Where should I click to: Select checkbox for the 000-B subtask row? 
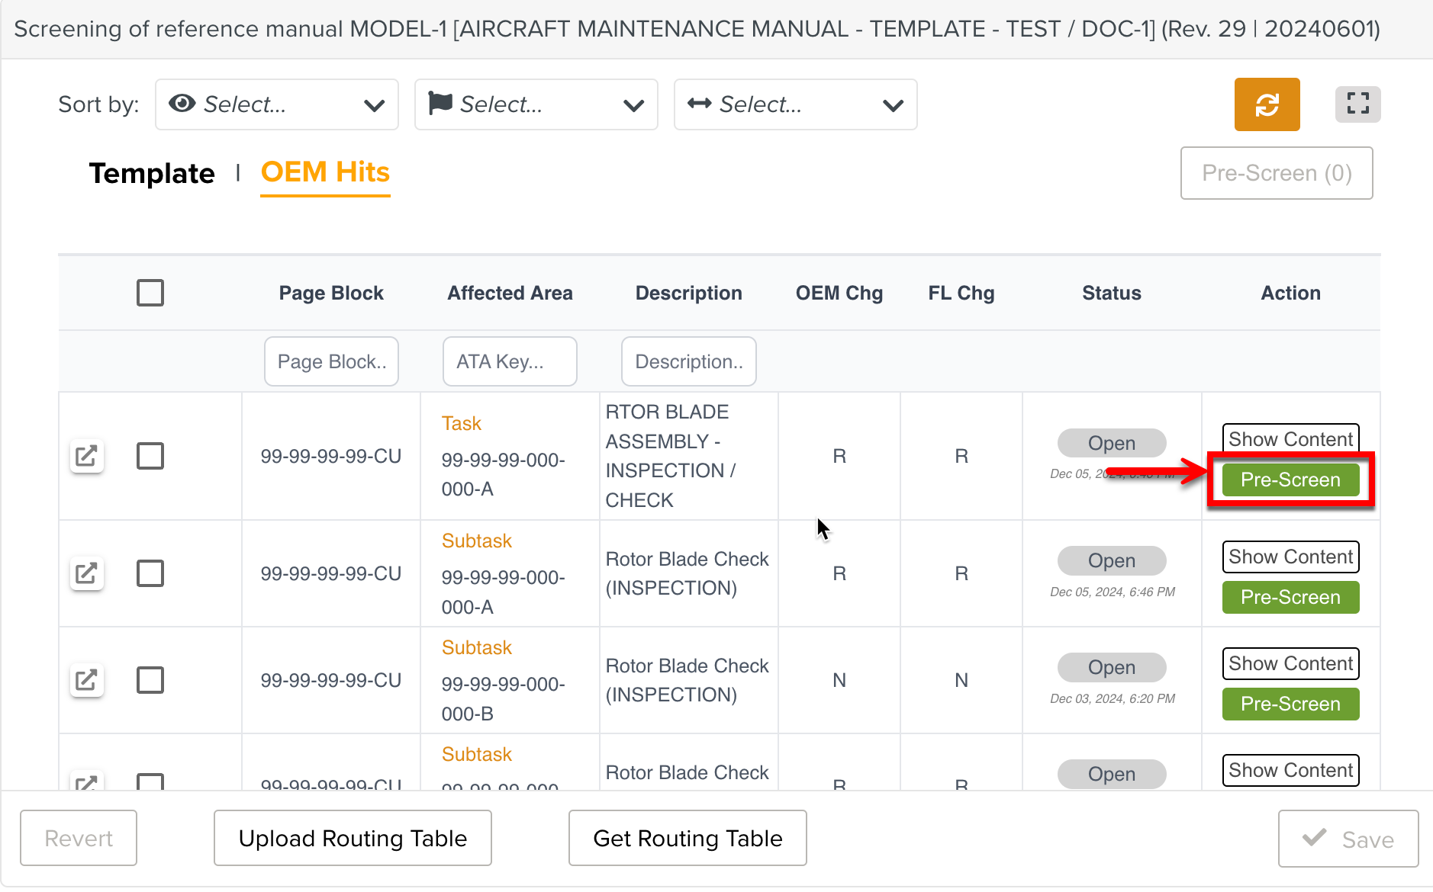tap(150, 680)
